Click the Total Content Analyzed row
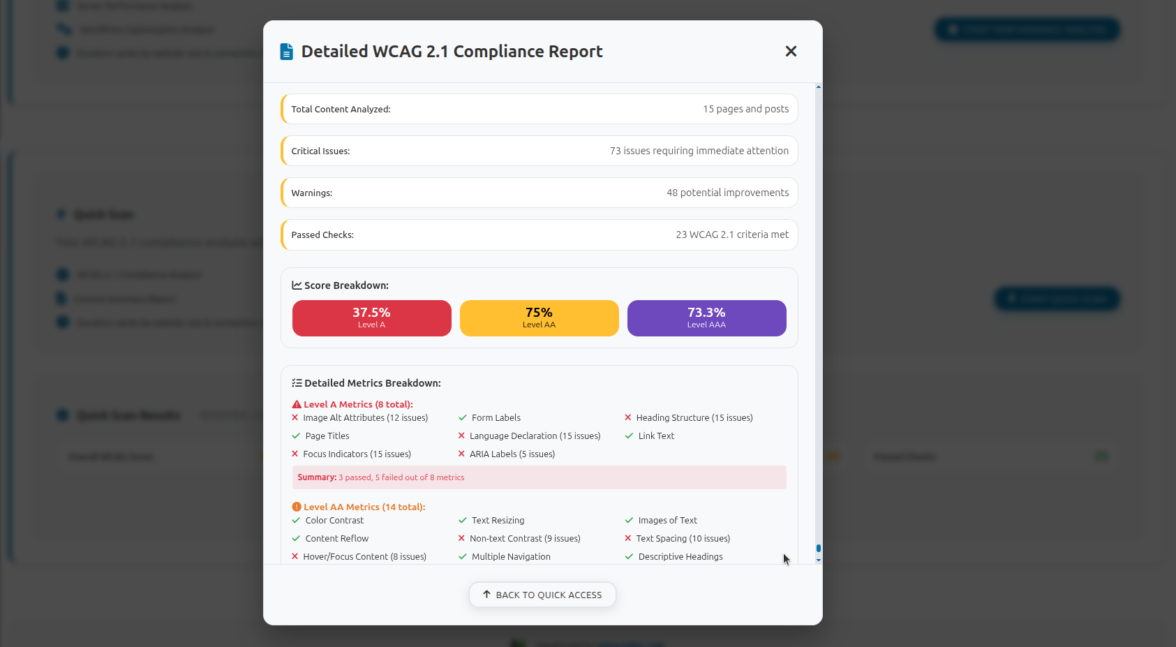1176x647 pixels. (x=539, y=109)
